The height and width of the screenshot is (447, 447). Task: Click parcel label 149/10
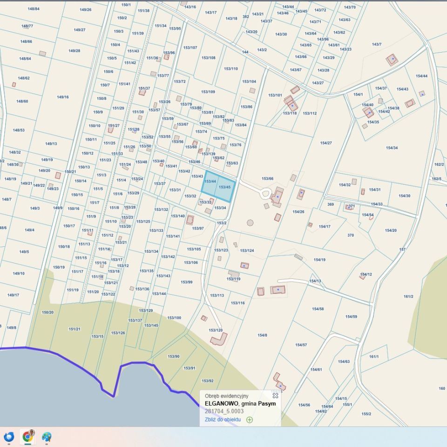19,273
